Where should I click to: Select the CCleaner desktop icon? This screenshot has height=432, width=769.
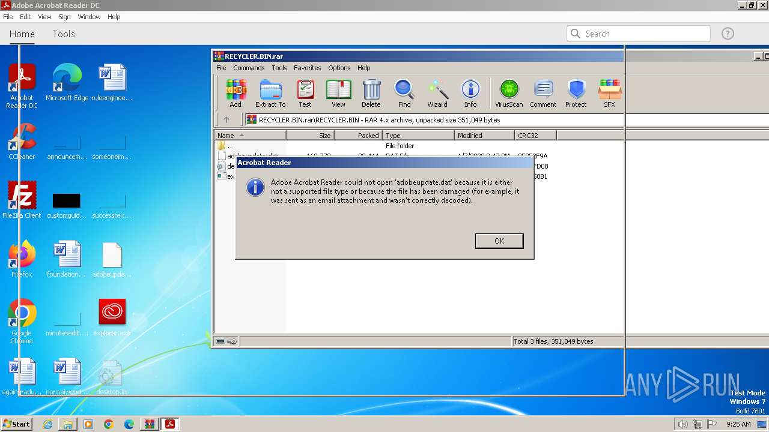point(22,142)
